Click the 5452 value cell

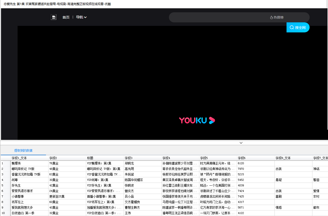coord(256,180)
